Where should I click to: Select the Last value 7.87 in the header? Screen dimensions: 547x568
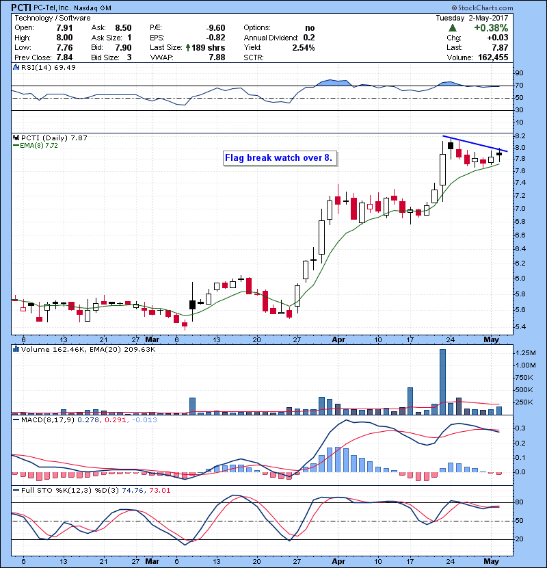tap(500, 47)
